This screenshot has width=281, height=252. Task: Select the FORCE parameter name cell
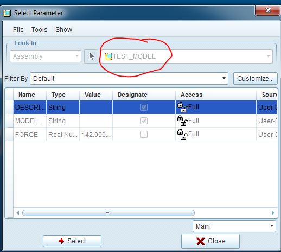pyautogui.click(x=30, y=135)
